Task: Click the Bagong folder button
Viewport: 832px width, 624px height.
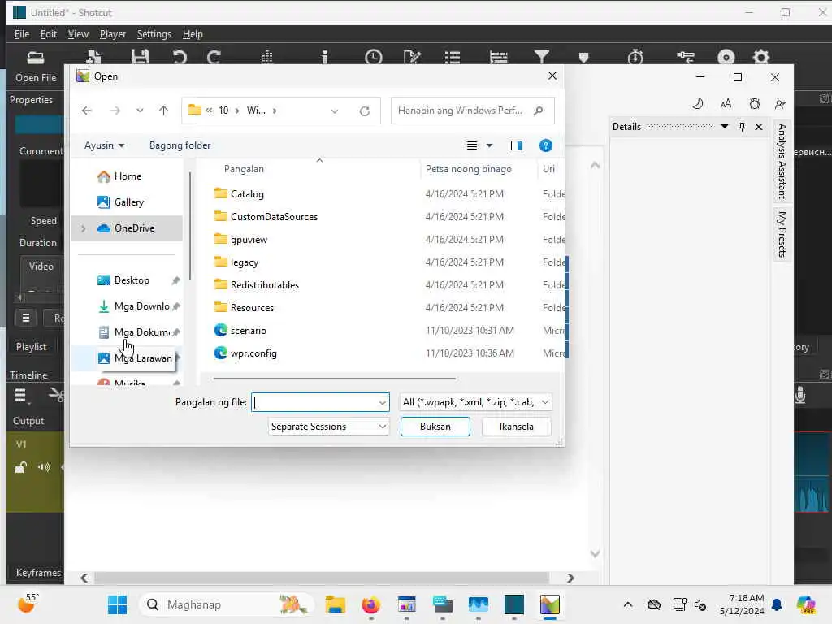Action: click(180, 145)
